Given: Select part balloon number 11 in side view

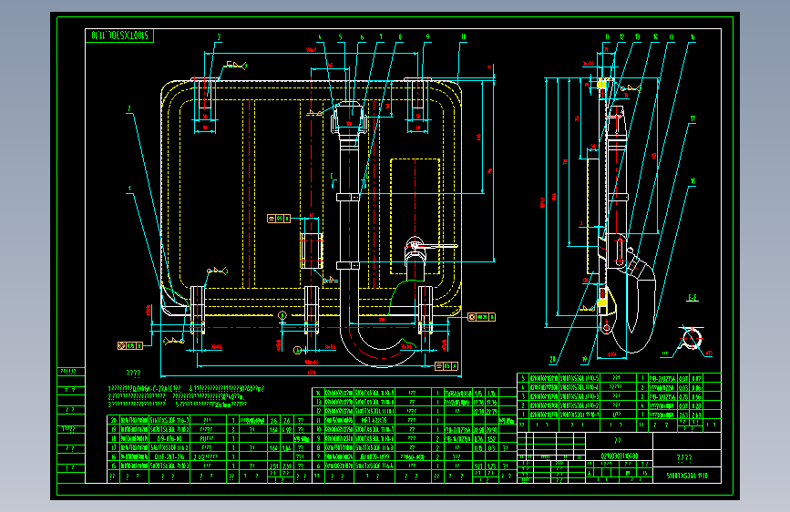Looking at the screenshot, I should (607, 36).
